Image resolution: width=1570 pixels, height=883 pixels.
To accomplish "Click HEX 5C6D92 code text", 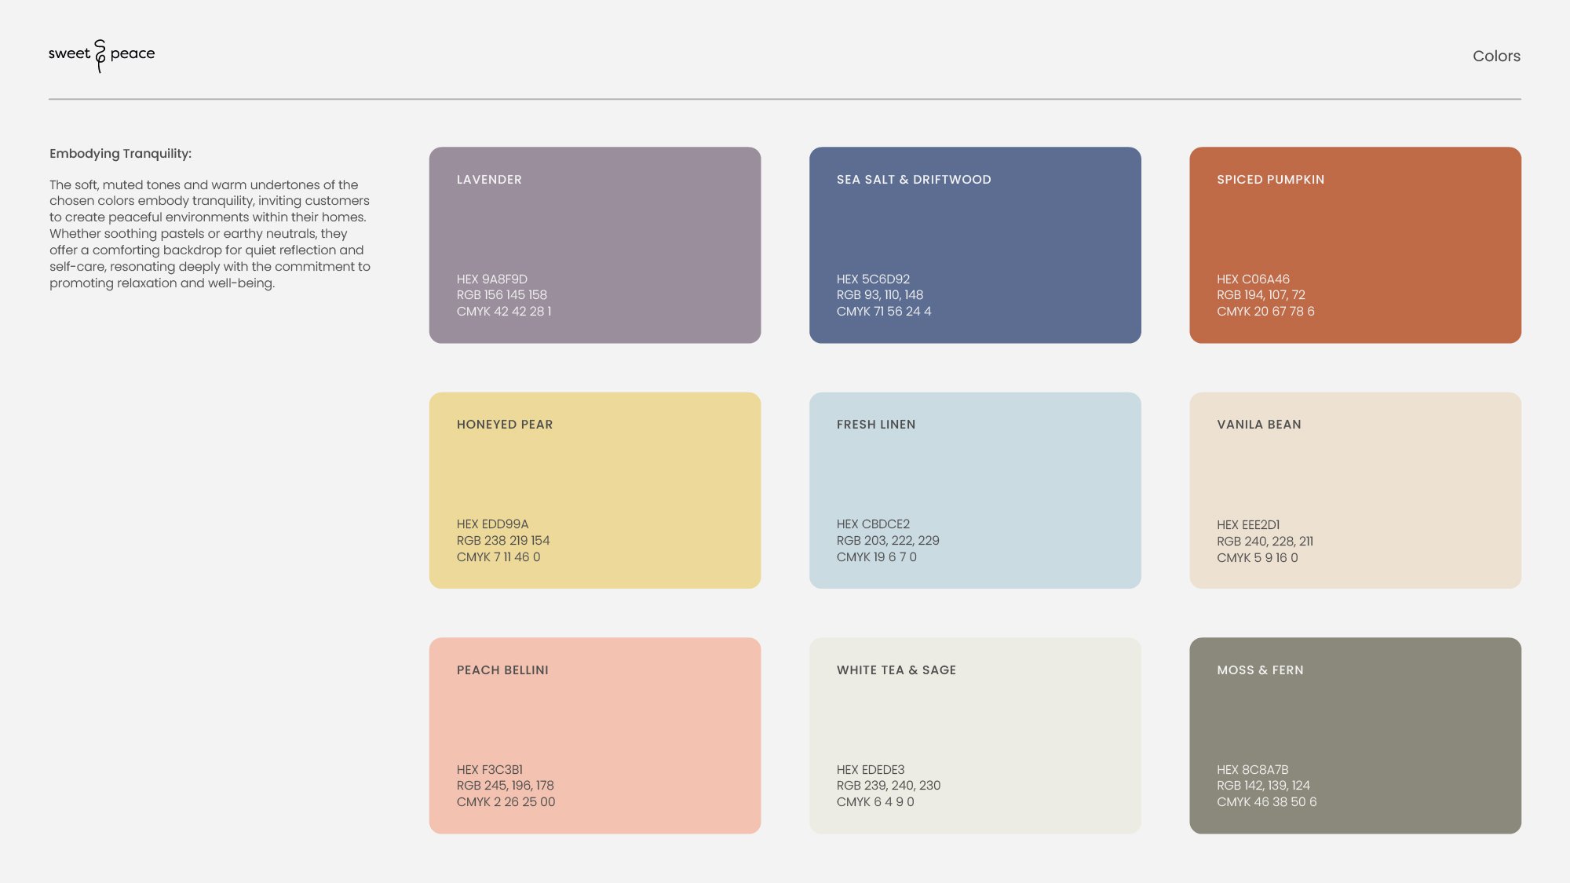I will pos(873,279).
